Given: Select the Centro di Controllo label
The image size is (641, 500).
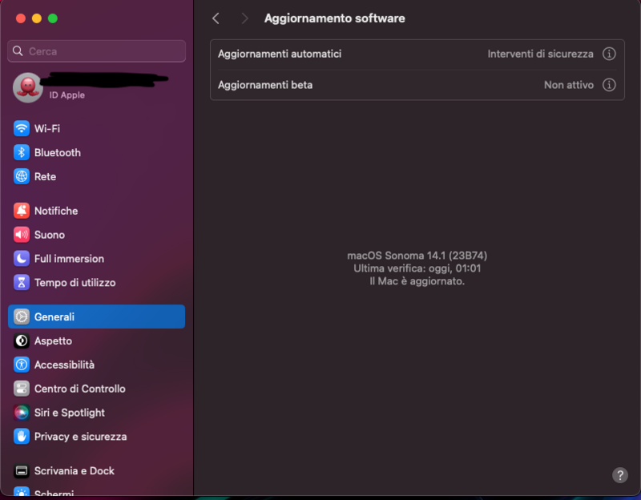Looking at the screenshot, I should (x=79, y=389).
